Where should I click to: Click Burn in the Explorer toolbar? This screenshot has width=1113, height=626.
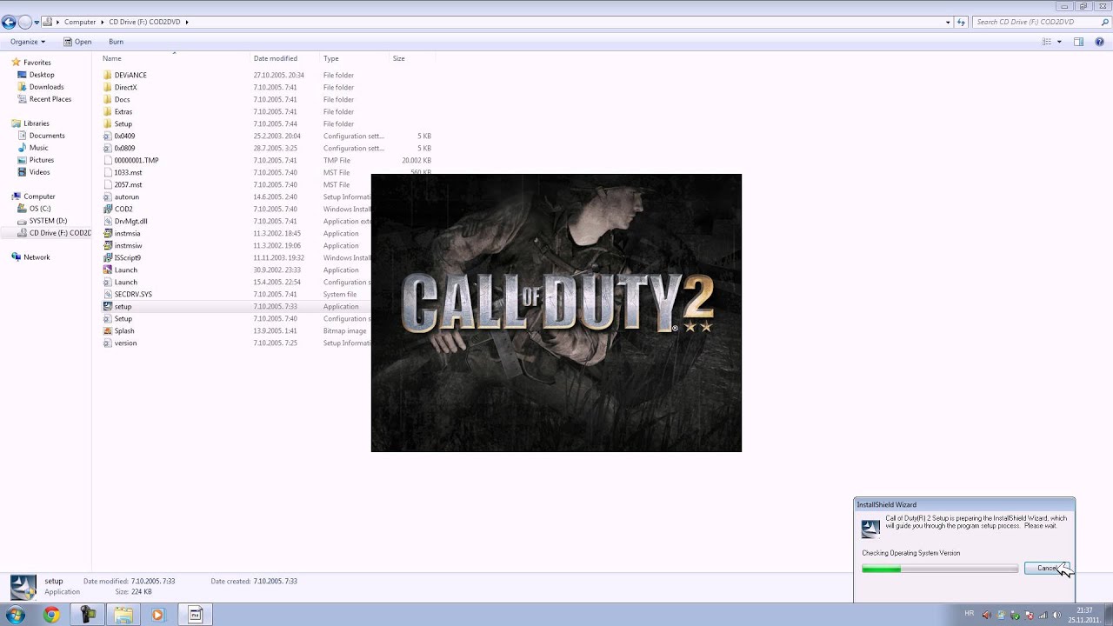[x=116, y=42]
